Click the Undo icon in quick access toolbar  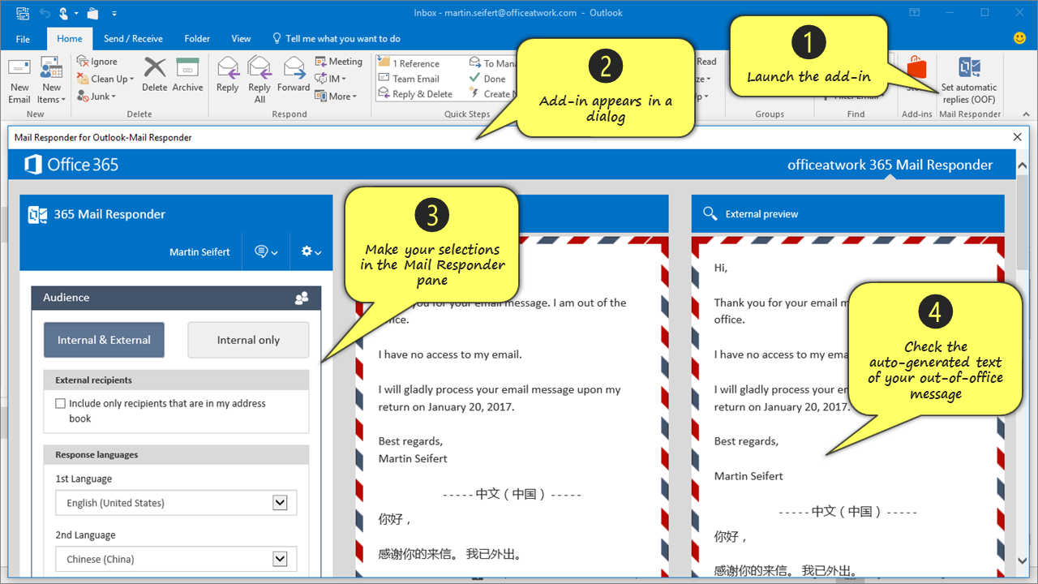(x=46, y=13)
